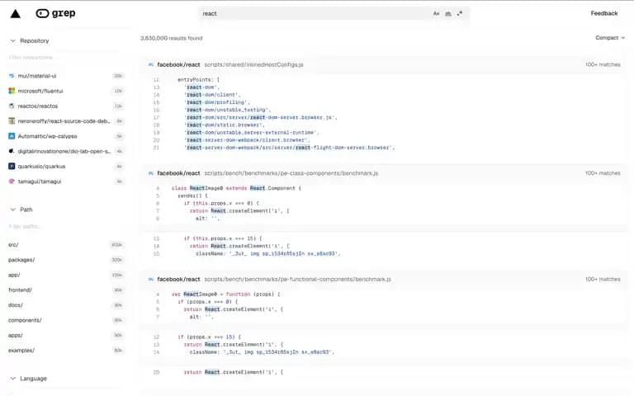Select mui/material-ui repository icon

(x=12, y=76)
